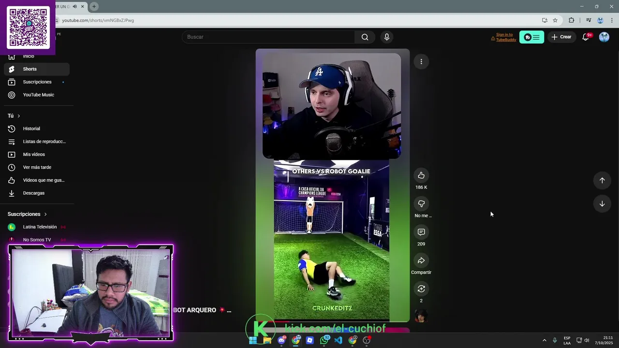Go to the previous Short with up arrow
This screenshot has height=348, width=619.
click(x=602, y=180)
